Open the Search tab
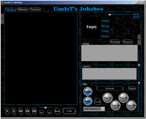This screenshot has width=146, height=119. click(35, 9)
